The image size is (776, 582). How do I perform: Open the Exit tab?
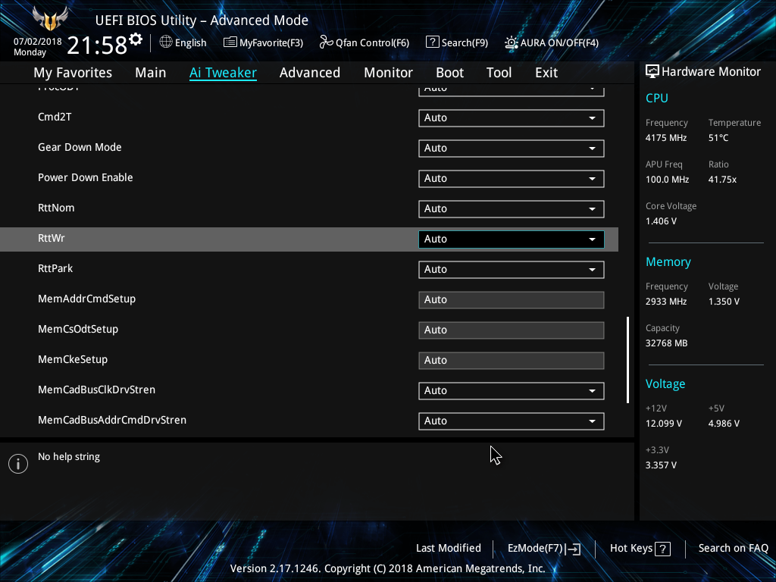(546, 73)
